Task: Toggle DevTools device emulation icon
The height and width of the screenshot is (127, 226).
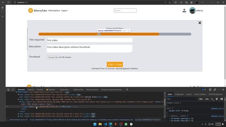Action: (13, 90)
